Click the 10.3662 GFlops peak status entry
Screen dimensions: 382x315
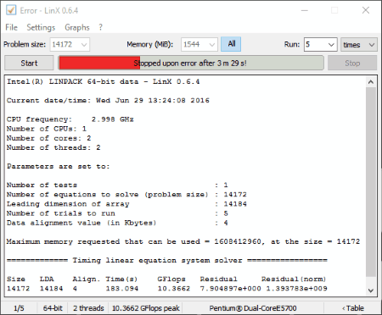tap(146, 308)
